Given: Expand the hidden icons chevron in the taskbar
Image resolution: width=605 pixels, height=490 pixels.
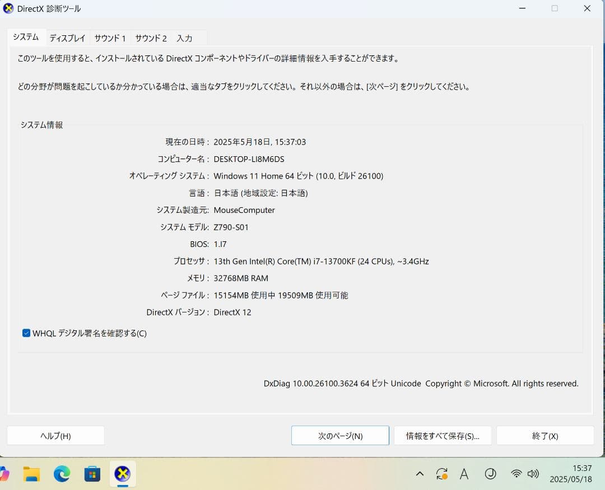Looking at the screenshot, I should pyautogui.click(x=420, y=474).
